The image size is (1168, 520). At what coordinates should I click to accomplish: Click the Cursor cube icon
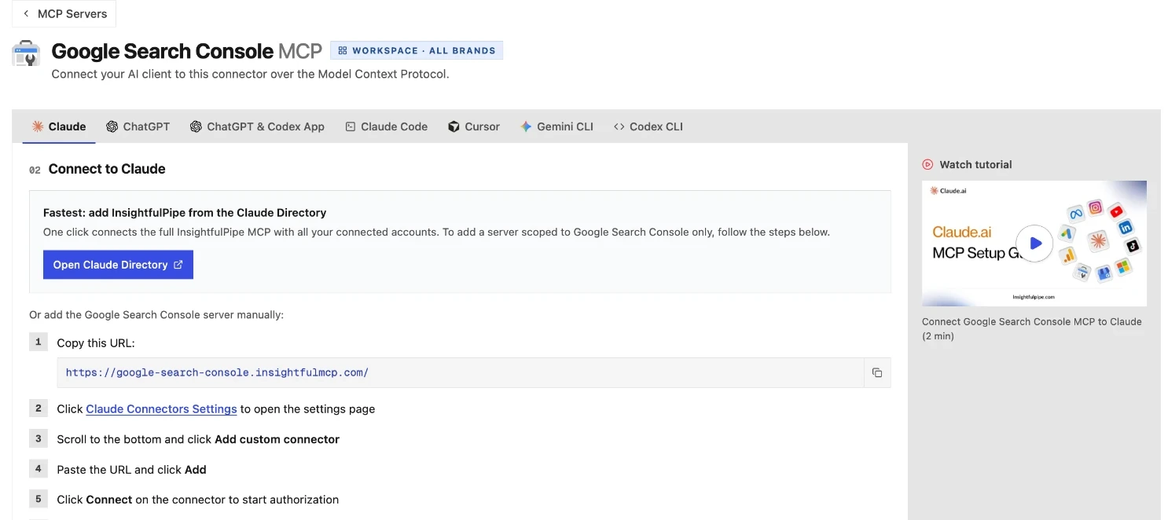[454, 126]
